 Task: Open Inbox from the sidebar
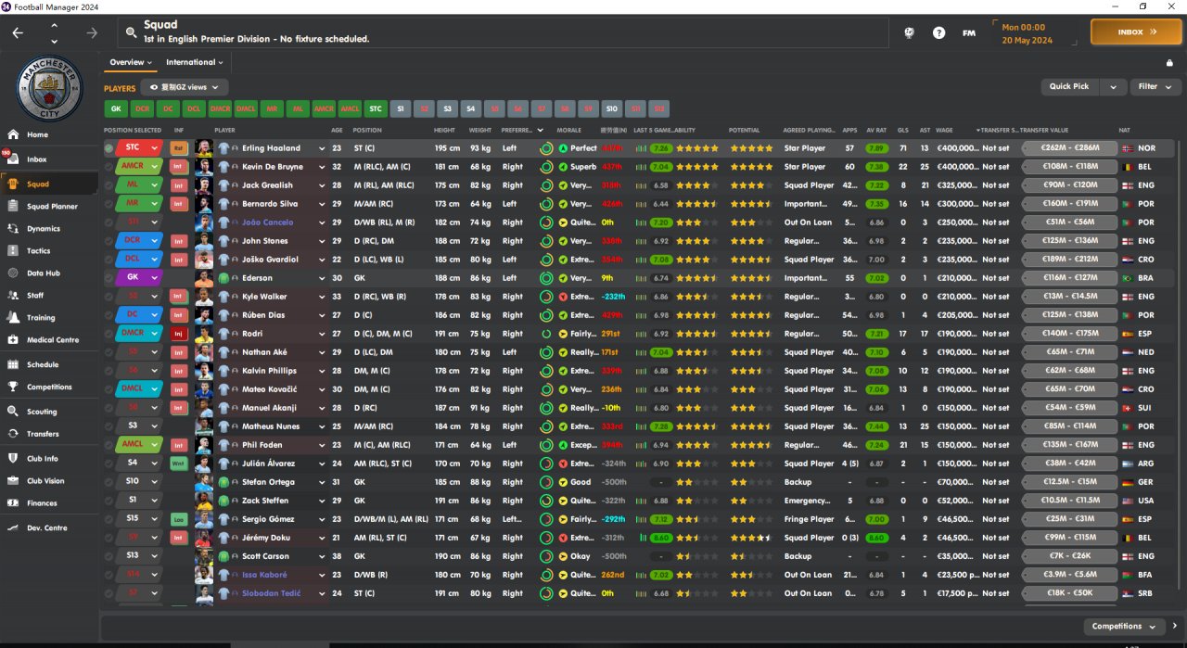coord(37,159)
